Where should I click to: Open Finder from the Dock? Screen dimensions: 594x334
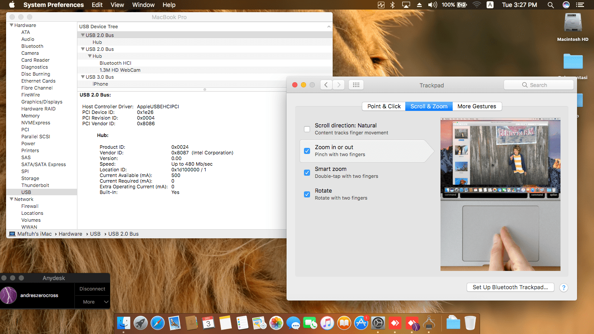click(123, 323)
